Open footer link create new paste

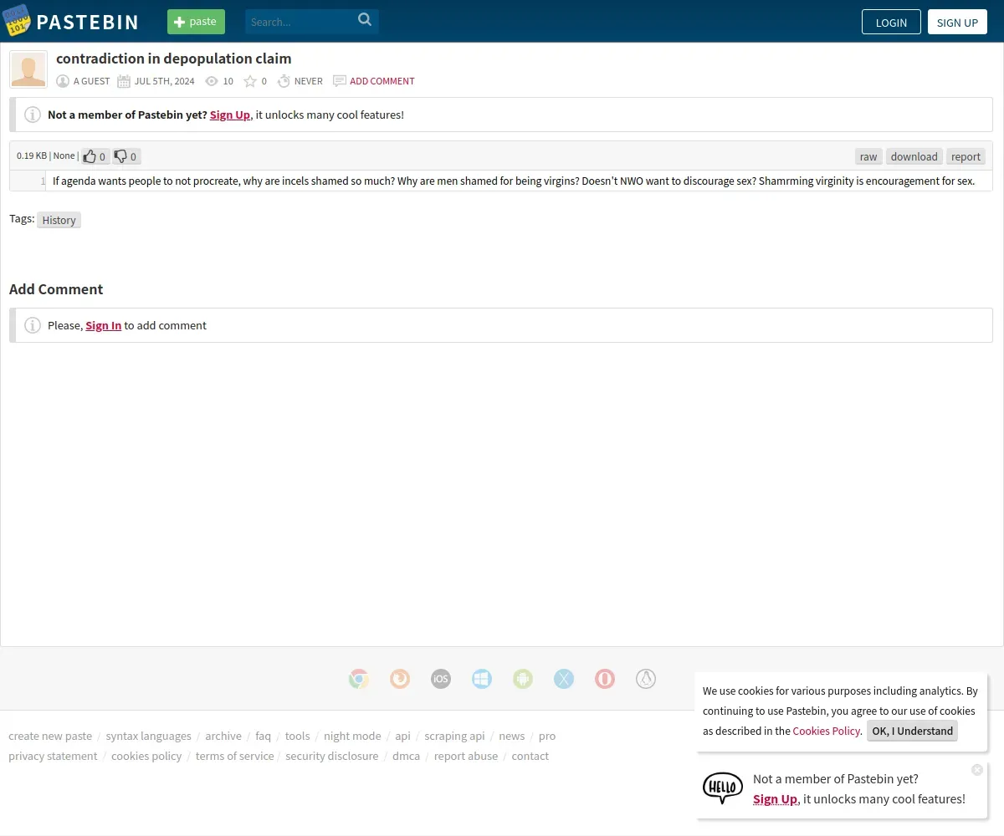(50, 736)
